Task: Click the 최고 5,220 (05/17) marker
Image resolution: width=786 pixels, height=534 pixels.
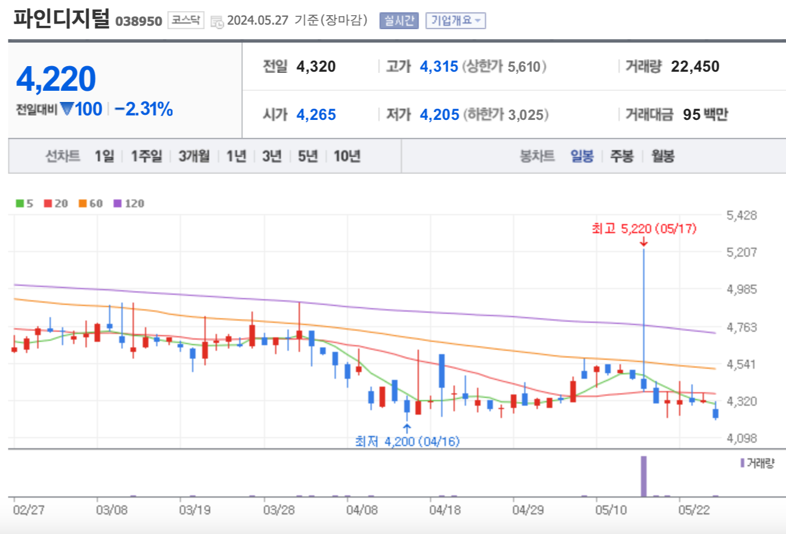Action: 643,229
